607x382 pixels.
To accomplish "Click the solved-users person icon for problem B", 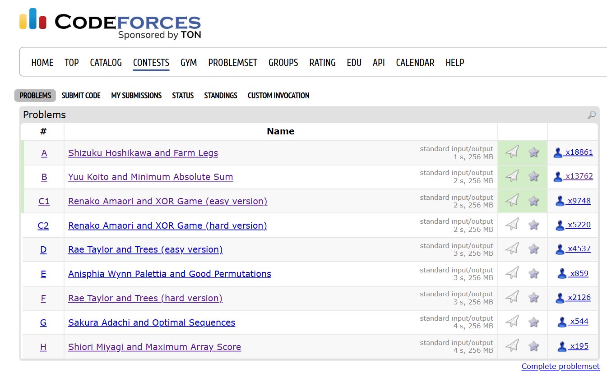I will pos(558,177).
